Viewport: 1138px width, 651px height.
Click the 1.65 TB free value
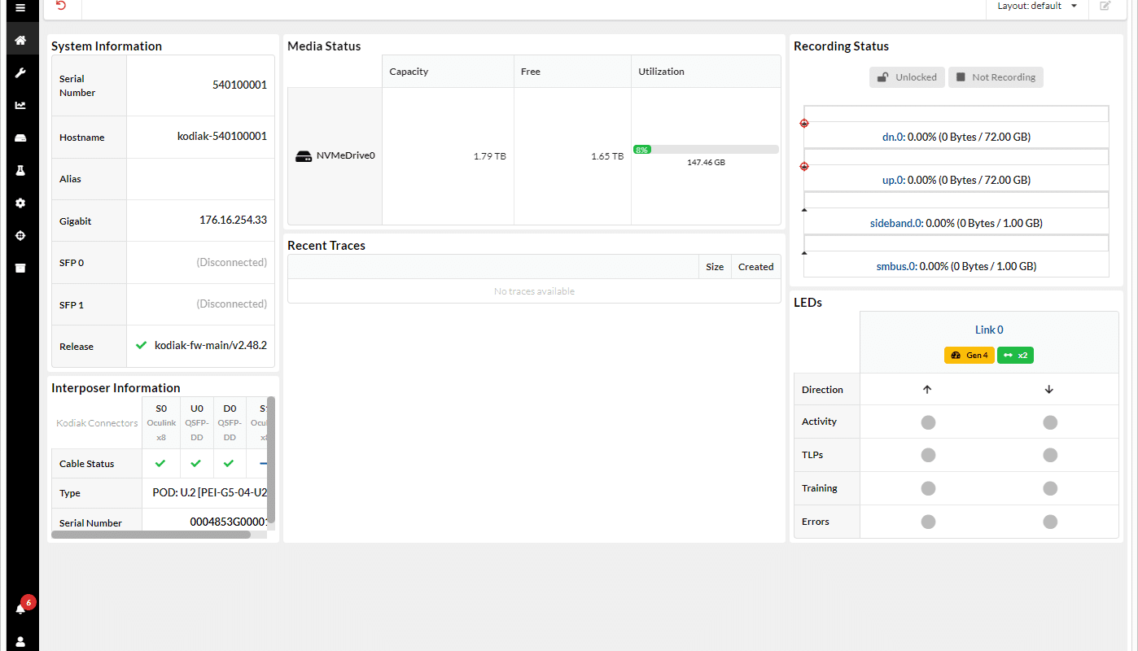pos(607,156)
